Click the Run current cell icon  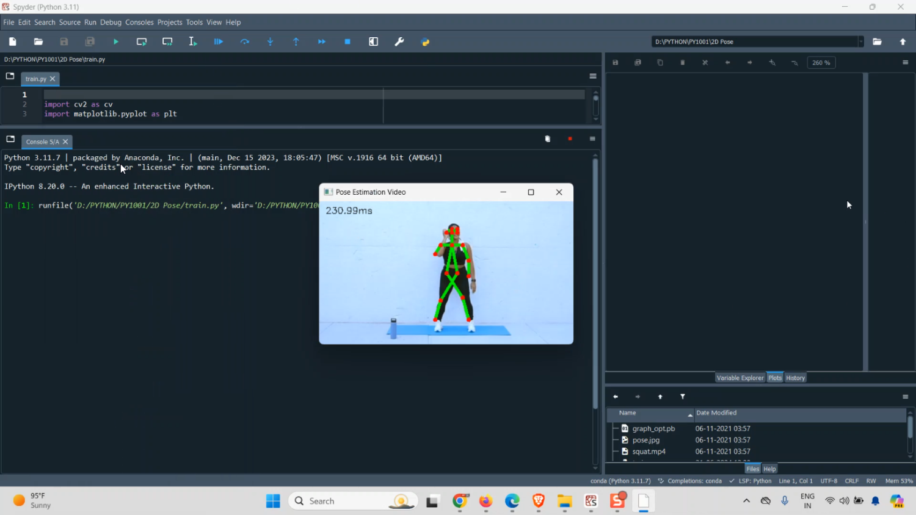coord(142,41)
